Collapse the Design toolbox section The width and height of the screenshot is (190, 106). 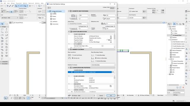pos(1,27)
